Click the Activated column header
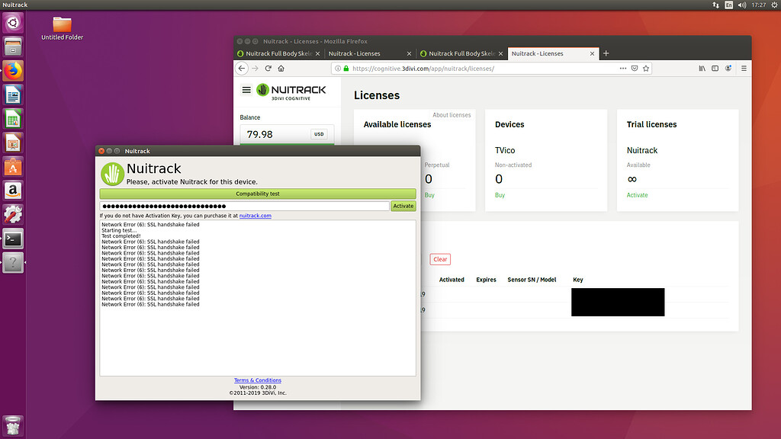This screenshot has height=439, width=781. tap(452, 280)
